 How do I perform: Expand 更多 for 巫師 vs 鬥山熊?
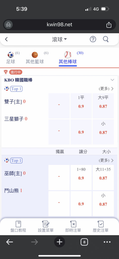106,160
